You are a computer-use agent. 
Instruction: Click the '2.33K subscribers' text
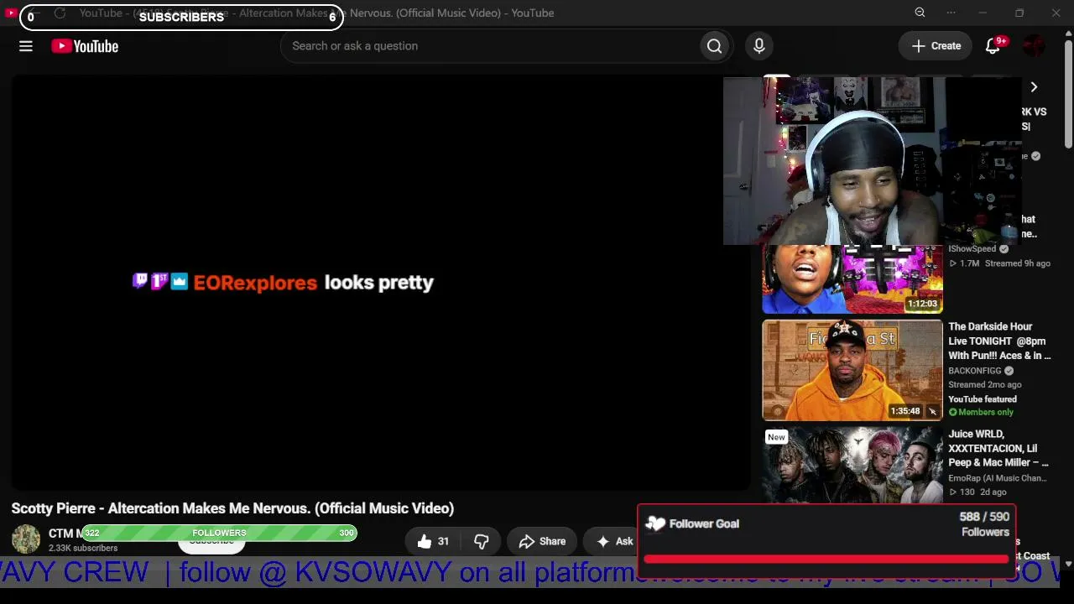coord(83,549)
